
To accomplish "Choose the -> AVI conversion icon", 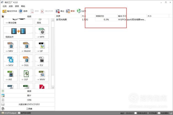I will 10,75.
